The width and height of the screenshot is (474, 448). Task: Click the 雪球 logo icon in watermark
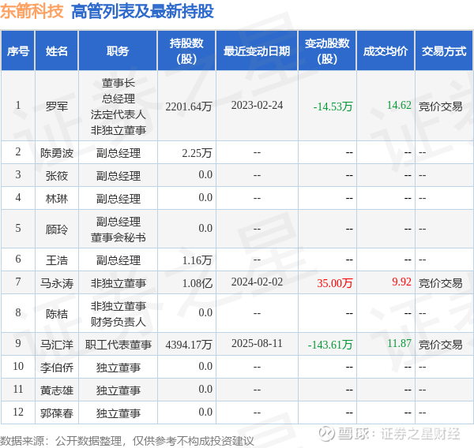[327, 434]
